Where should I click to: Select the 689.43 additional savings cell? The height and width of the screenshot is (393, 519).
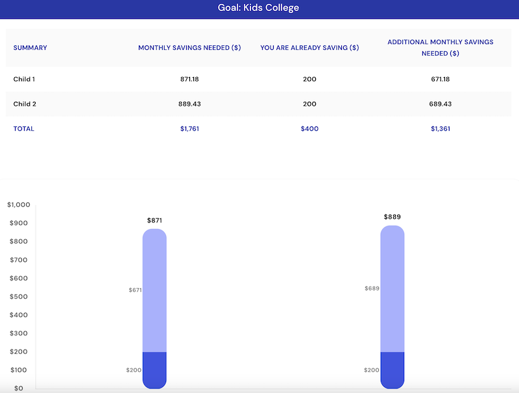click(x=440, y=104)
